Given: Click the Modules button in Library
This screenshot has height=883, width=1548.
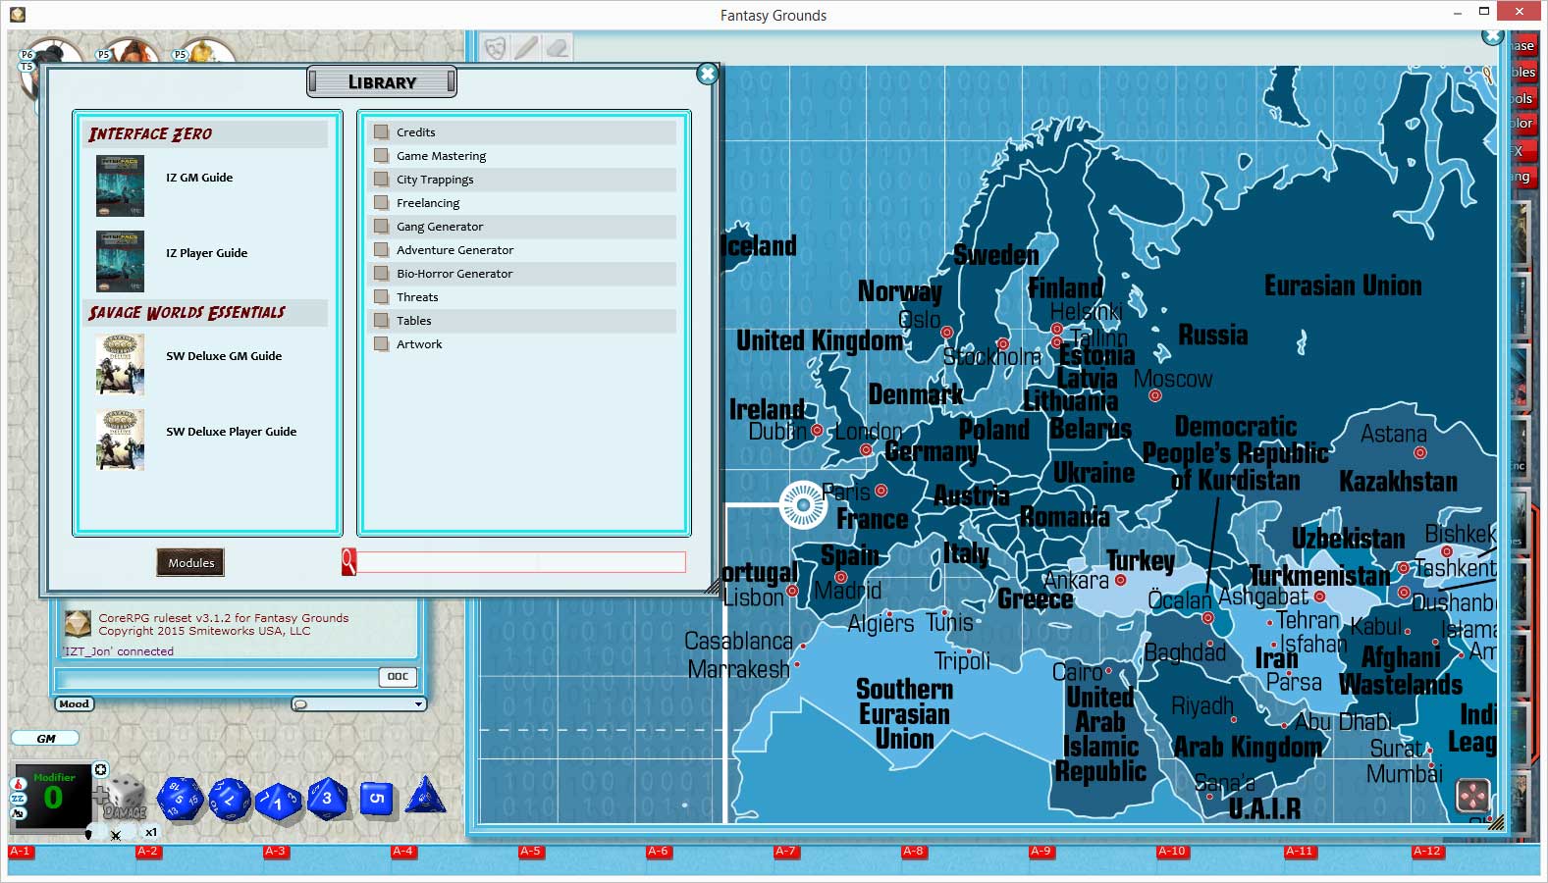Looking at the screenshot, I should pyautogui.click(x=190, y=562).
